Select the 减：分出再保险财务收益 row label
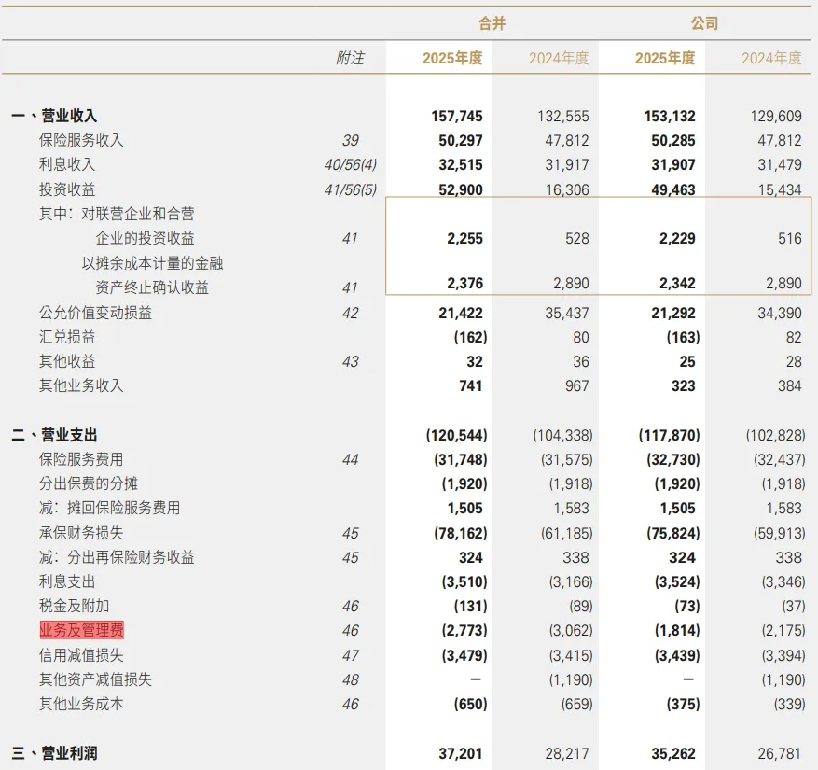The image size is (818, 770). 117,557
